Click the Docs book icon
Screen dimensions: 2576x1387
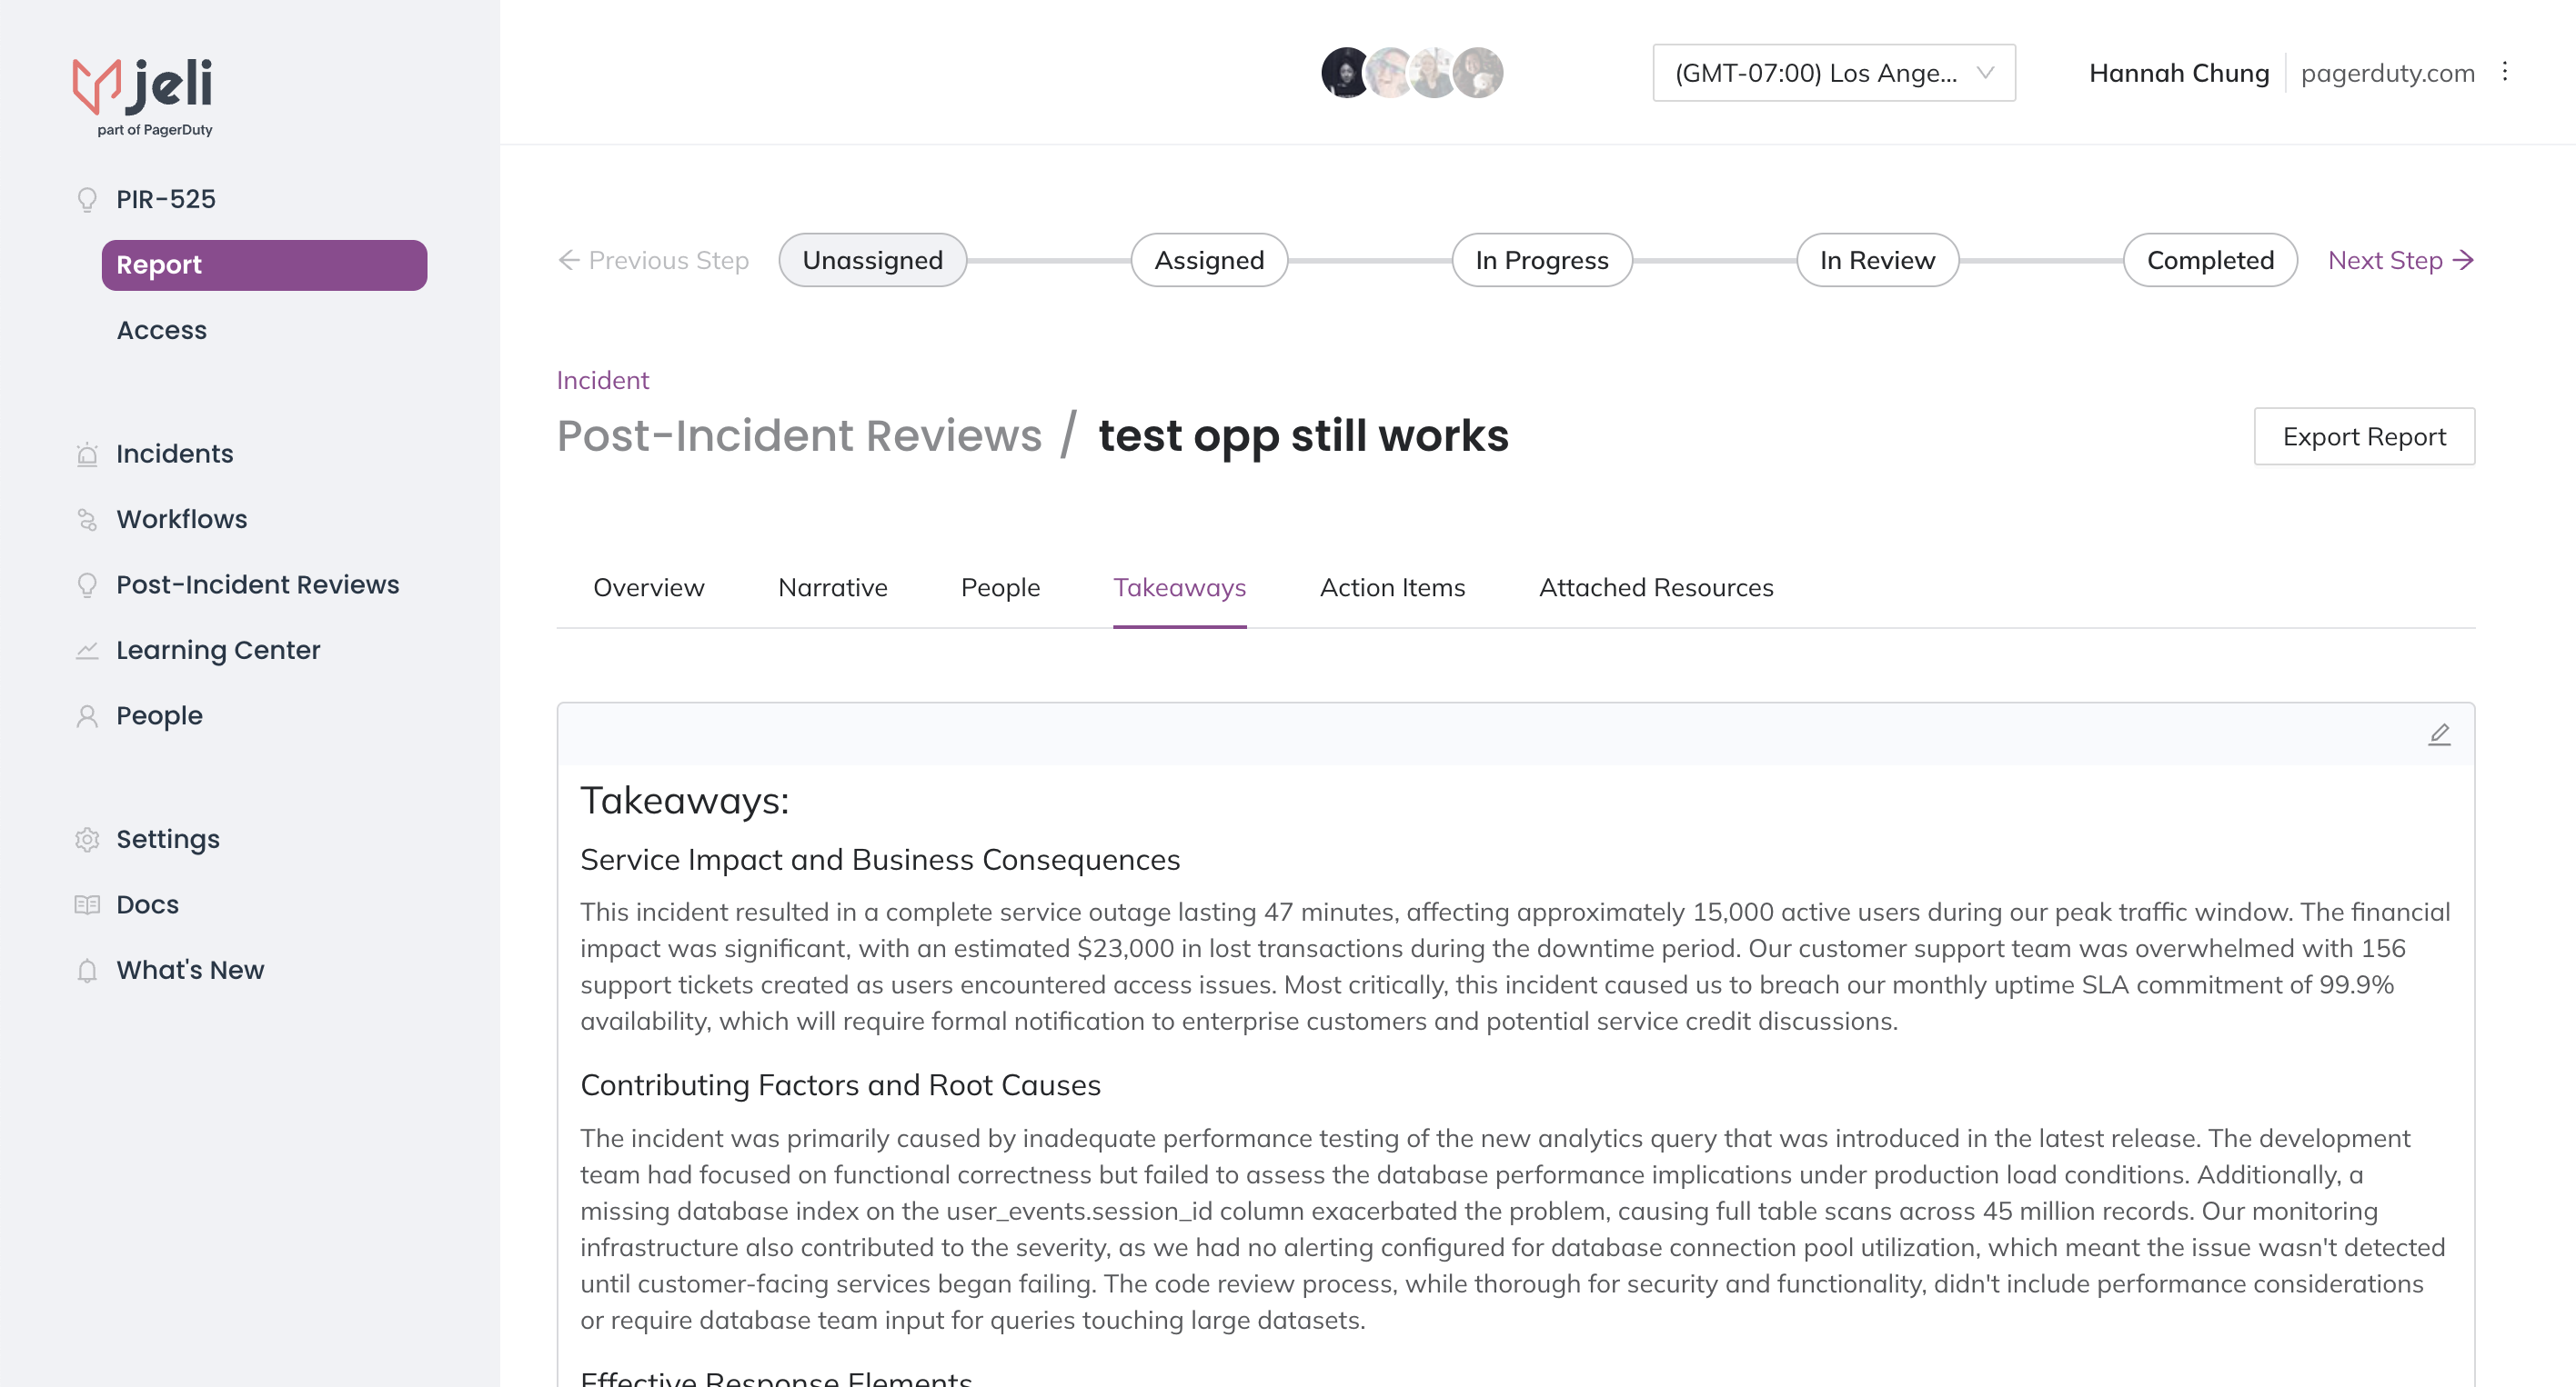coord(87,904)
